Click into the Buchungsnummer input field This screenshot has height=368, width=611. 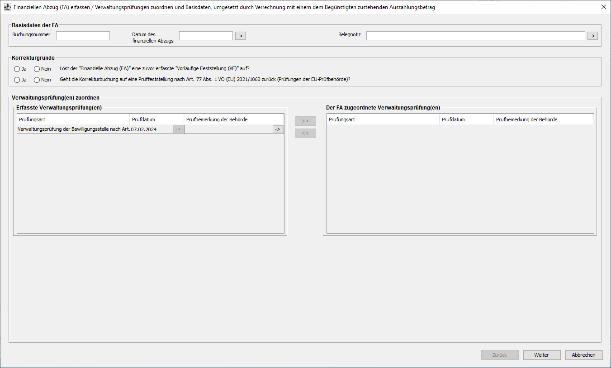(x=83, y=36)
